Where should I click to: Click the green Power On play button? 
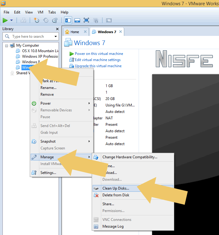pyautogui.click(x=5, y=20)
